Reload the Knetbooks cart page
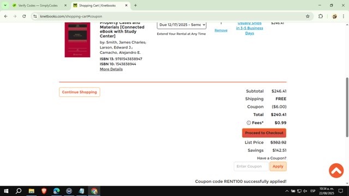The width and height of the screenshot is (349, 196). click(24, 16)
